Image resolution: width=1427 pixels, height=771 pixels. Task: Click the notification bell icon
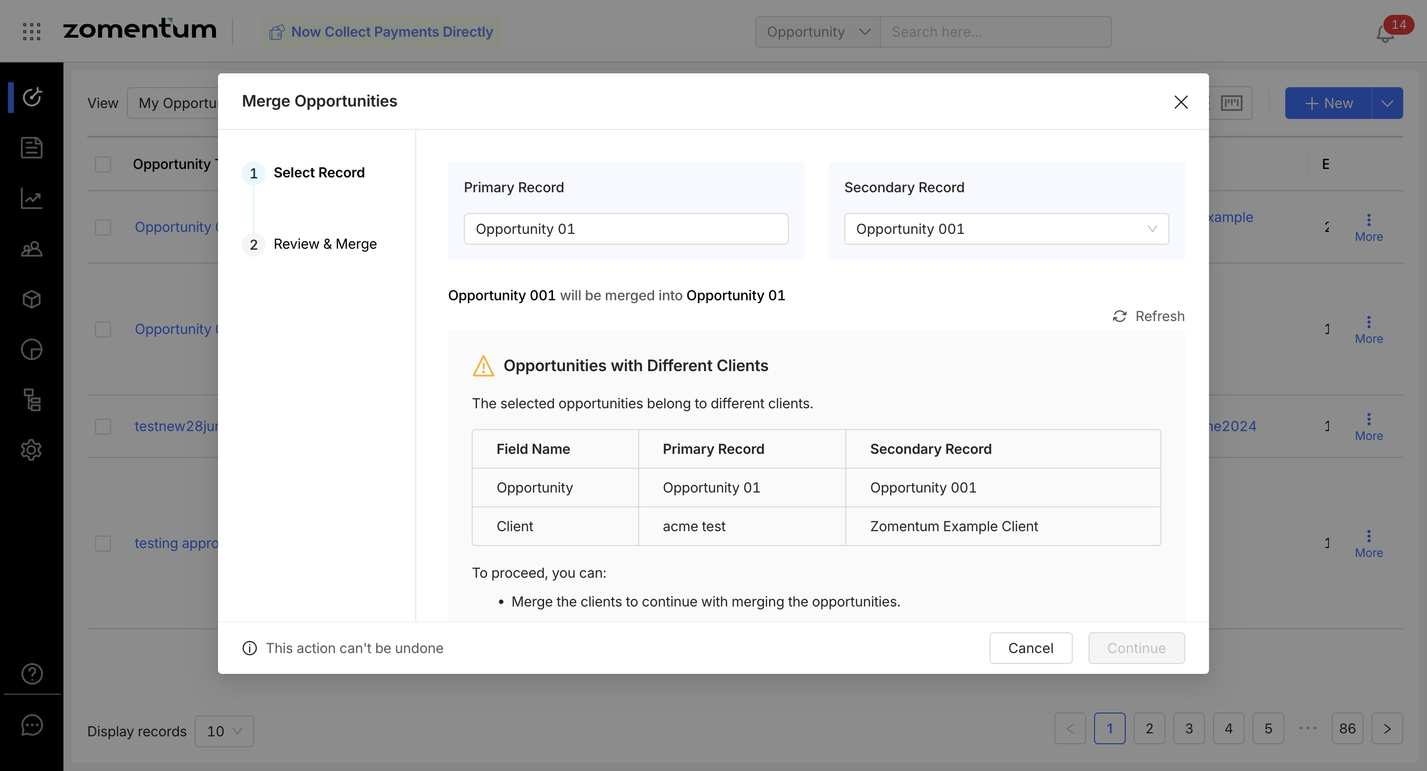pyautogui.click(x=1385, y=33)
